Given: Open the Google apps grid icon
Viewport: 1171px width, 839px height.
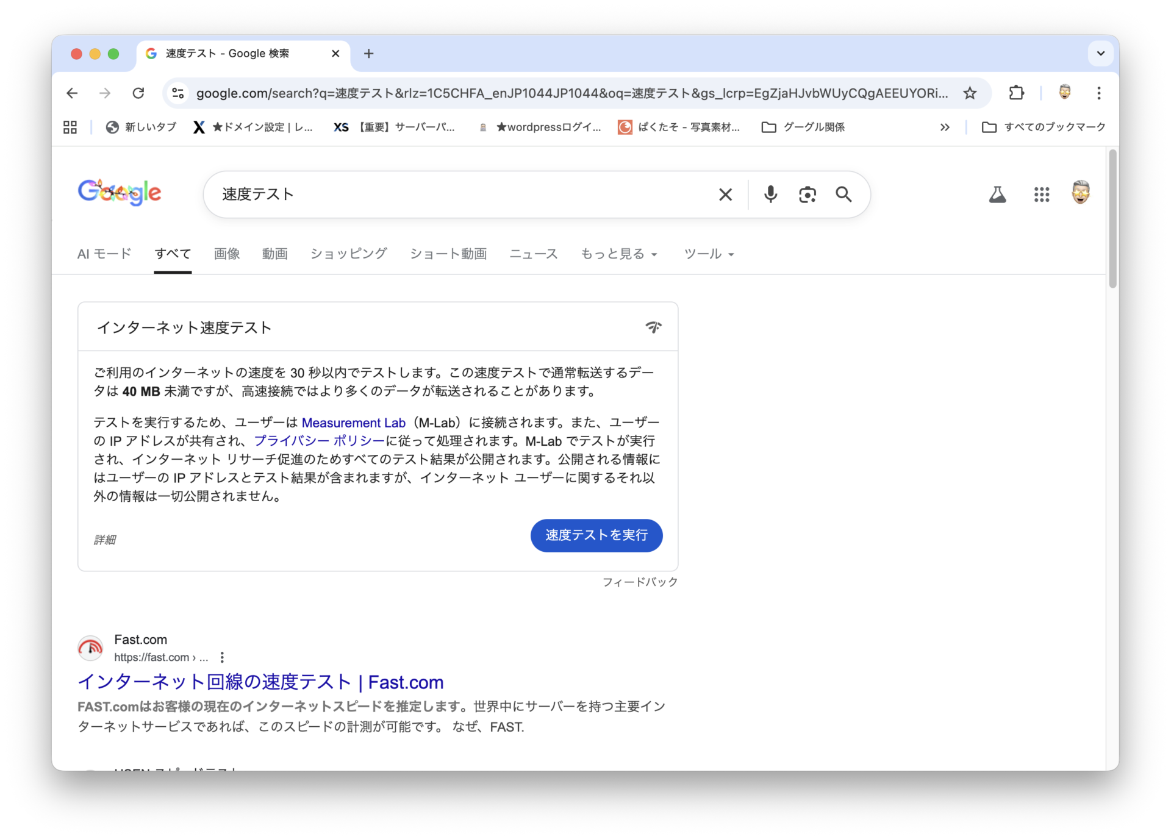Looking at the screenshot, I should [1042, 195].
